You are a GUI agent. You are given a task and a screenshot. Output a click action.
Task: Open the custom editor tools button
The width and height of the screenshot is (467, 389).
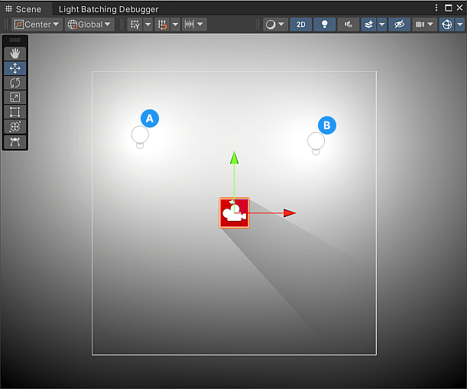(x=15, y=142)
